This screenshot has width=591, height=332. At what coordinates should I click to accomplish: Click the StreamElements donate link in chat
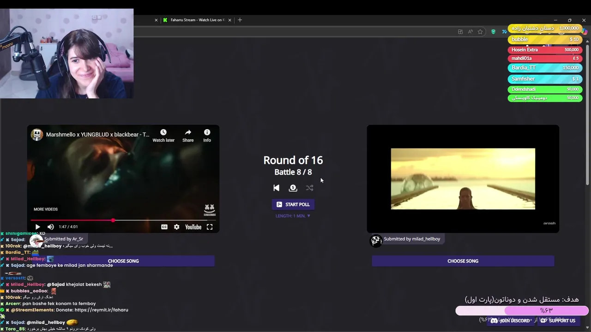pyautogui.click(x=101, y=310)
